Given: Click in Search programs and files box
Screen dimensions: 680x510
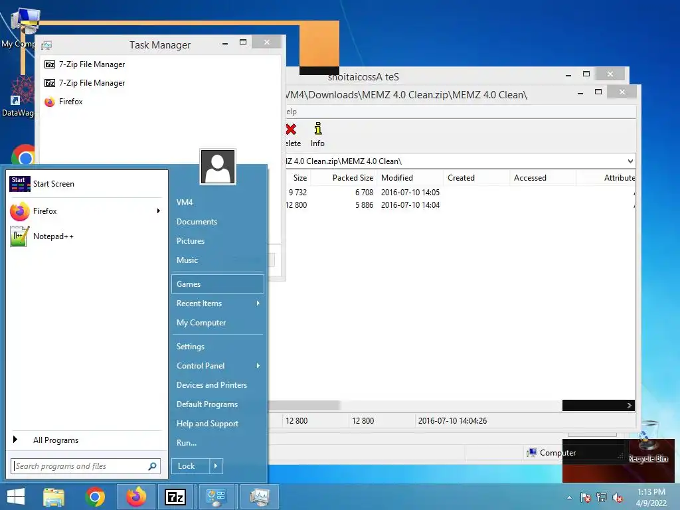Looking at the screenshot, I should (x=80, y=466).
